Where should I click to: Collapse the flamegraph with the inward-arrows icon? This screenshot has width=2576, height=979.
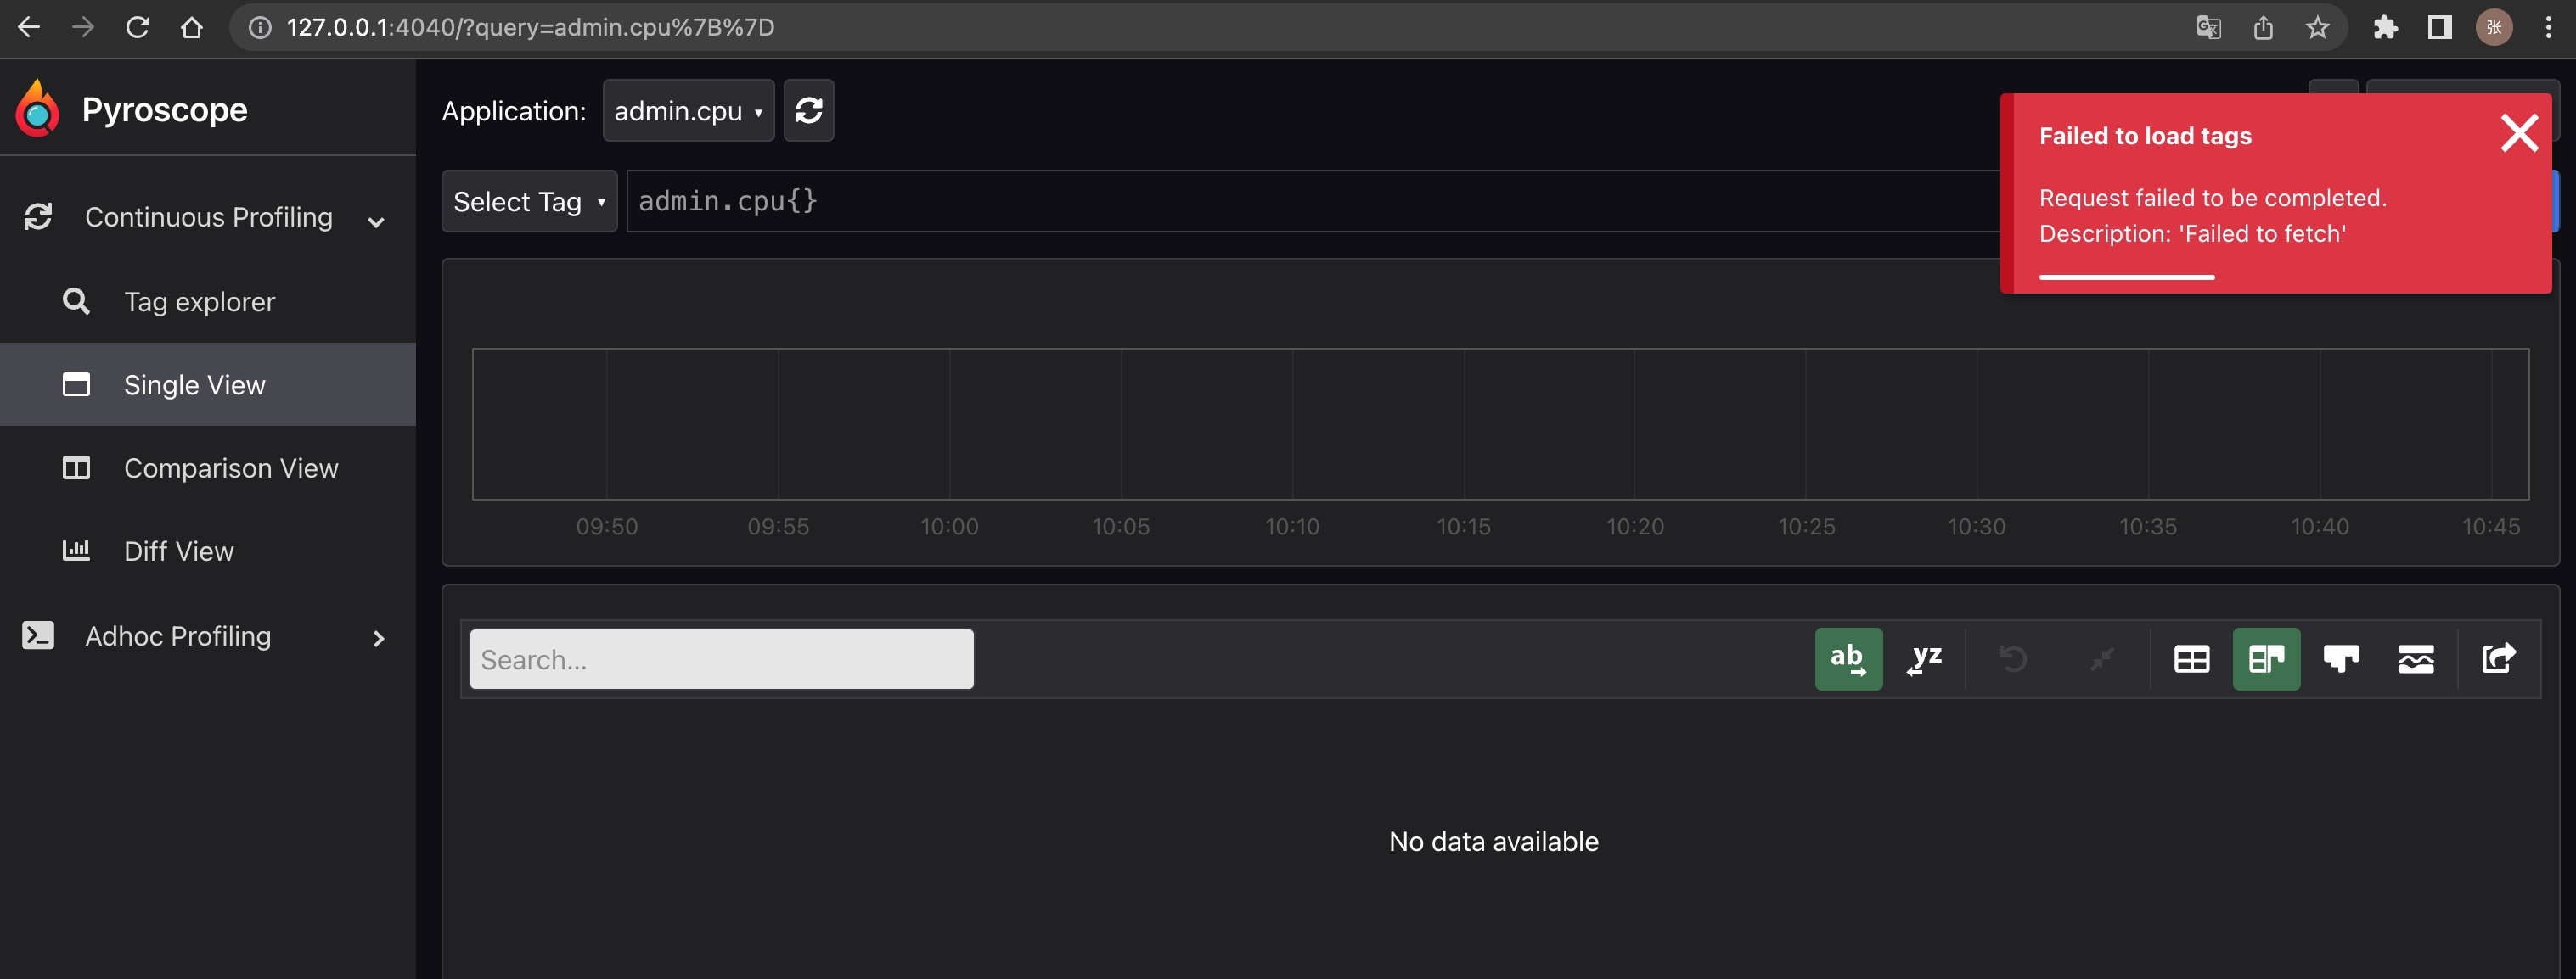coord(2101,659)
